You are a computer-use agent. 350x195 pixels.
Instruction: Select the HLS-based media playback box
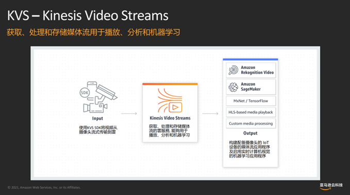(x=251, y=112)
